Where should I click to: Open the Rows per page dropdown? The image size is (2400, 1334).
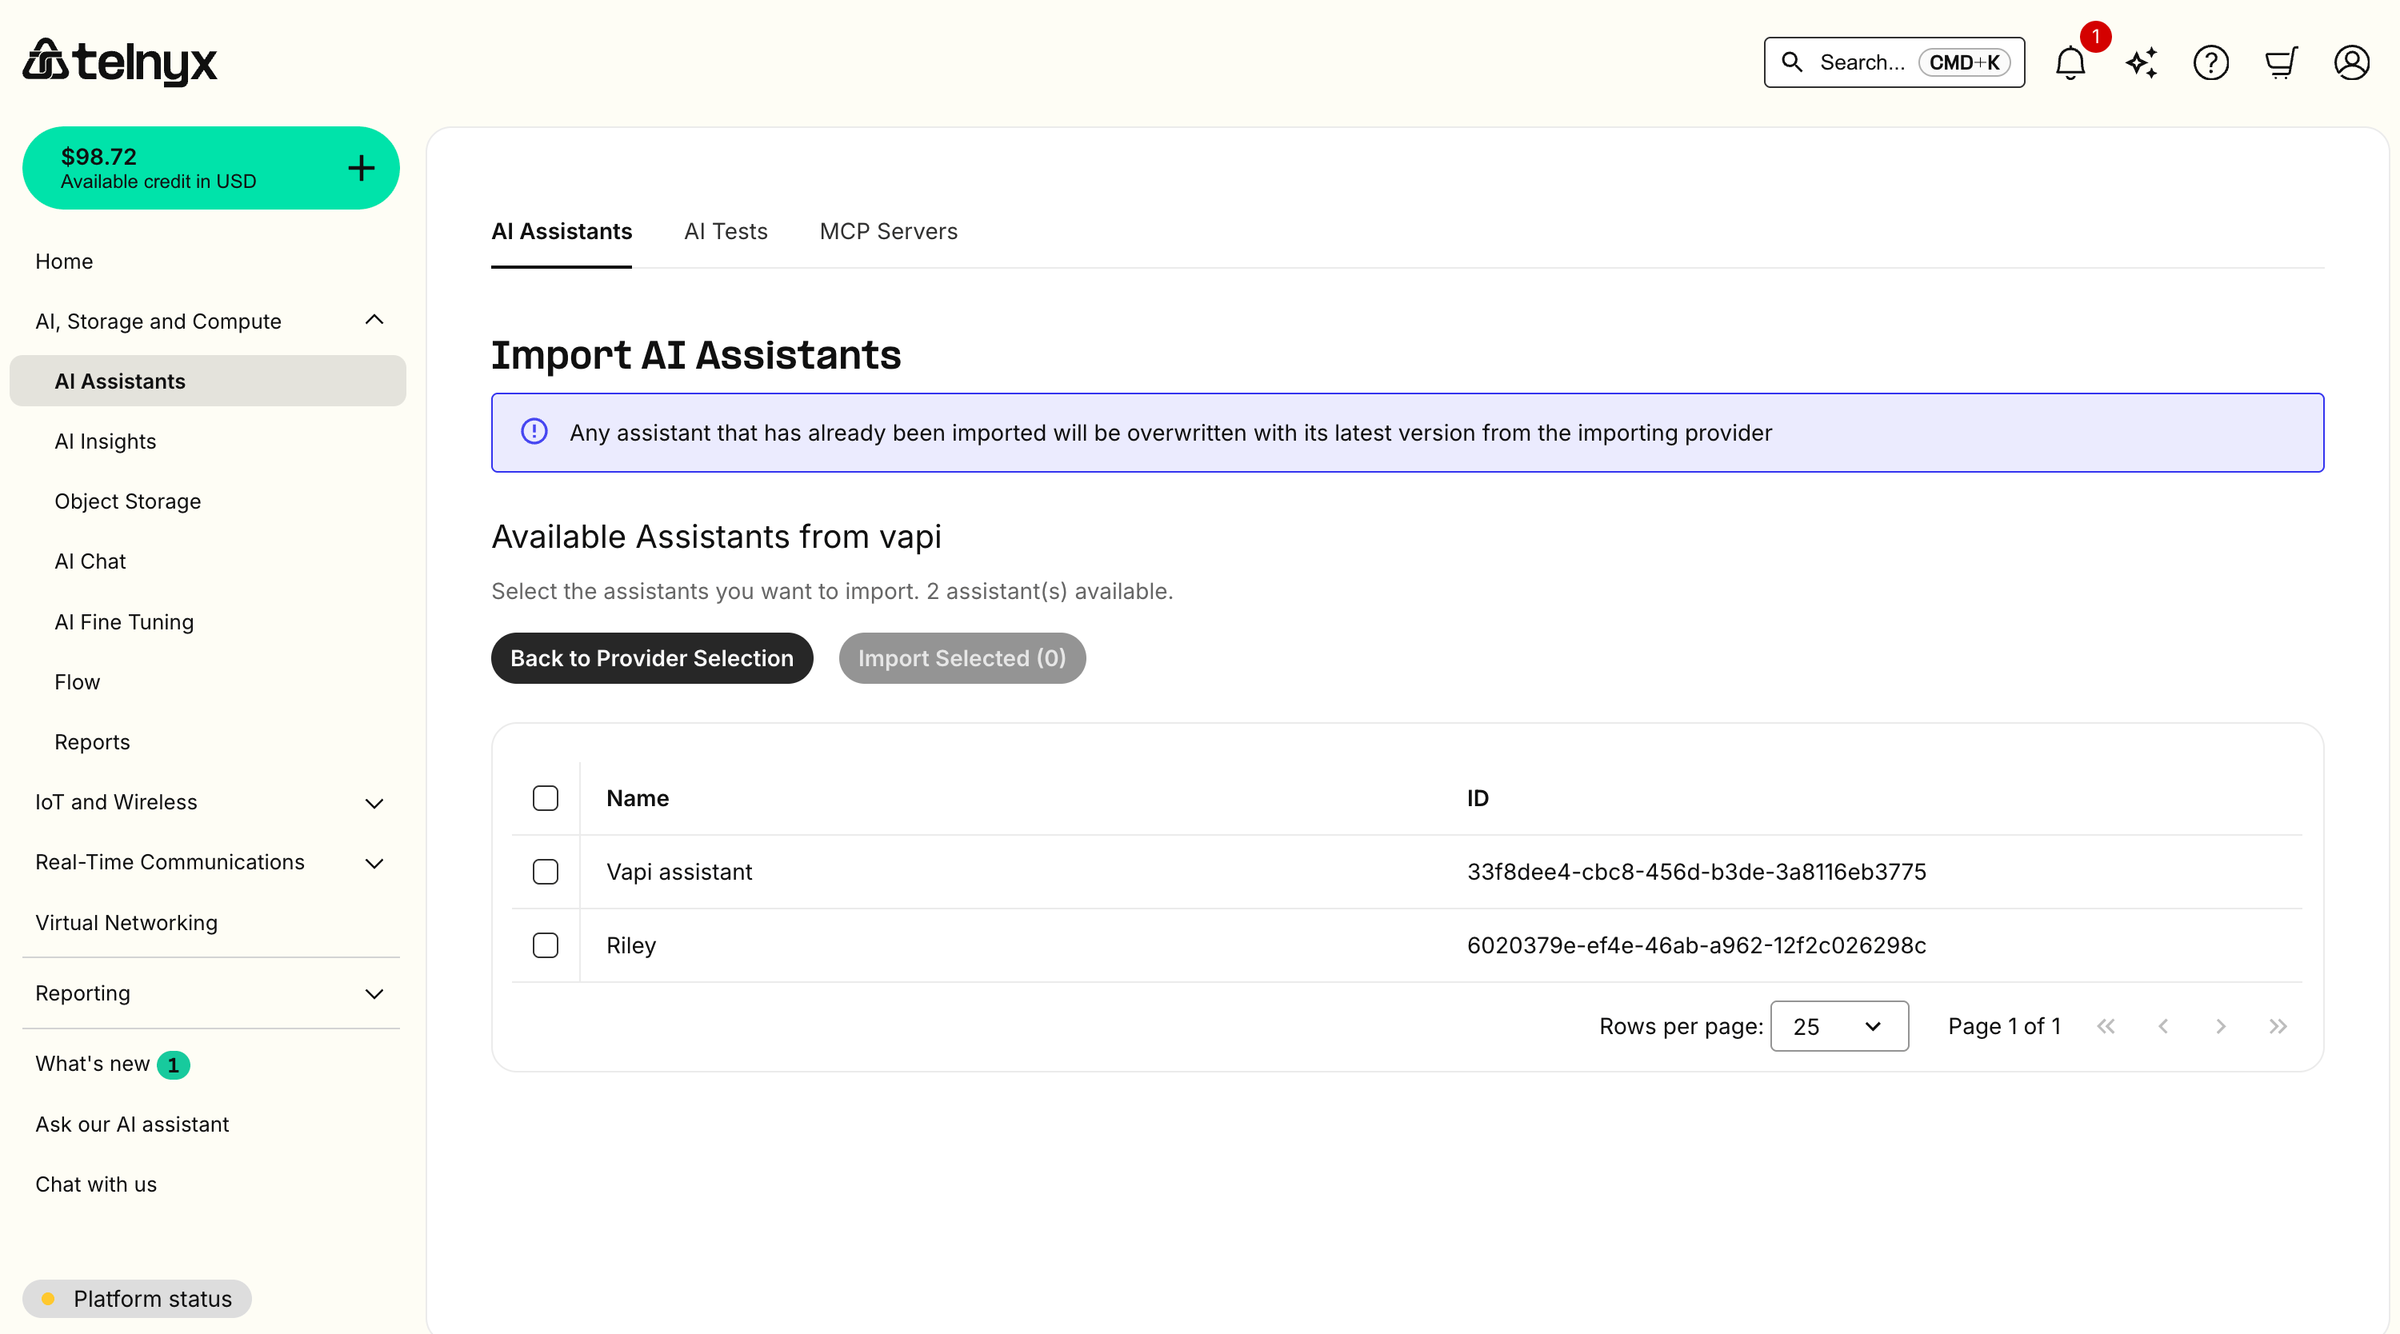[x=1838, y=1025]
